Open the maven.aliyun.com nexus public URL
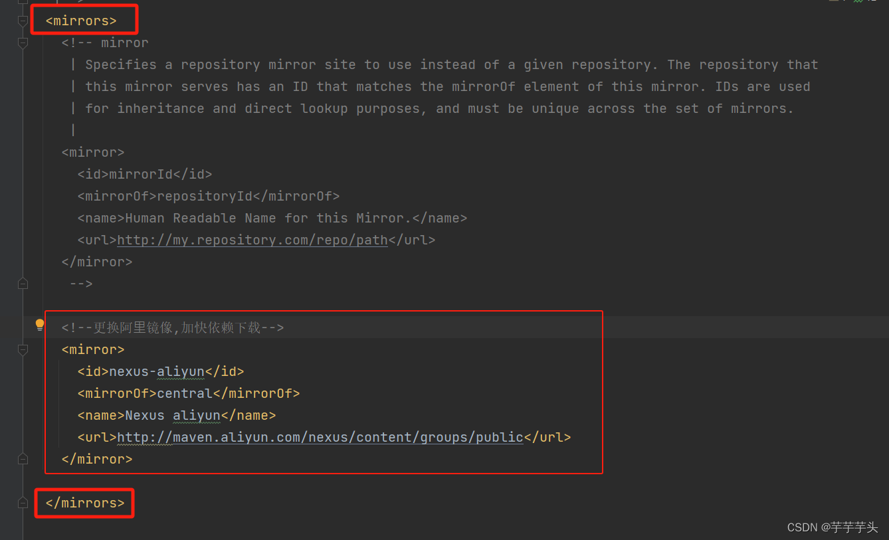 [320, 437]
